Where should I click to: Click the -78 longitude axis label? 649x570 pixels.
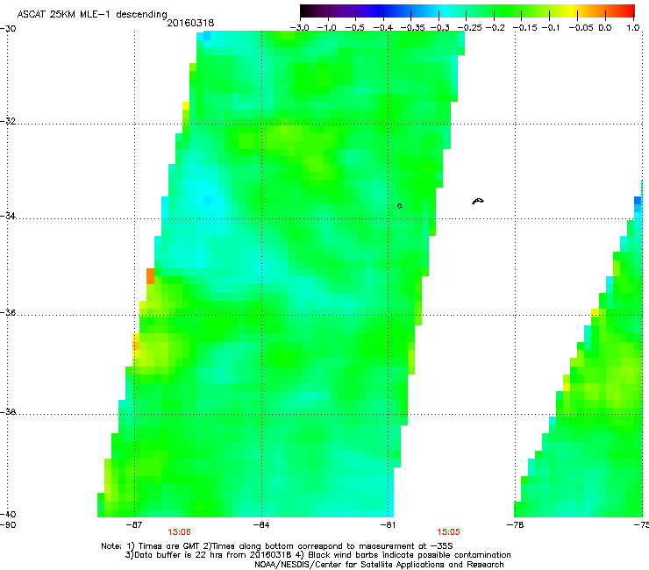point(515,525)
